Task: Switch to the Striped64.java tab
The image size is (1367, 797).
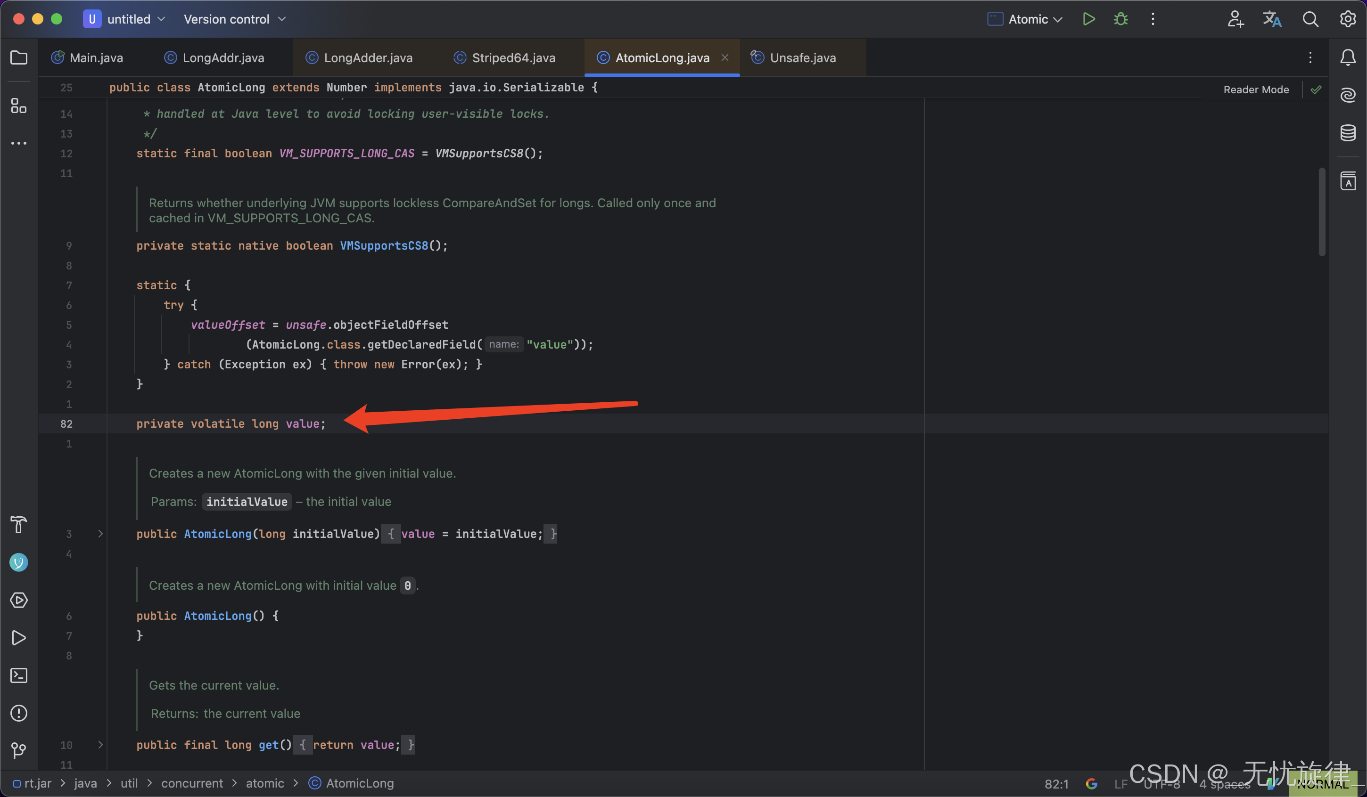Action: click(513, 58)
